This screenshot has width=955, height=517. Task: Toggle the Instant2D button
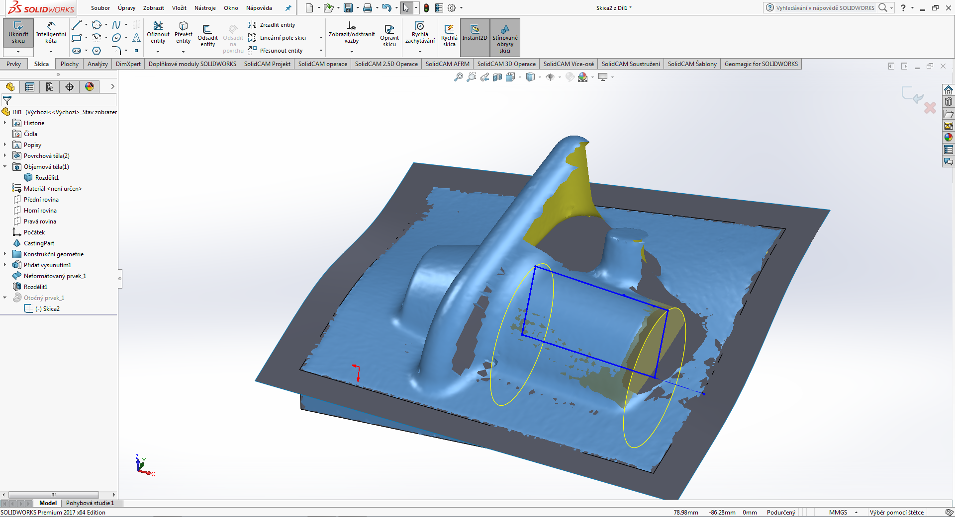475,35
